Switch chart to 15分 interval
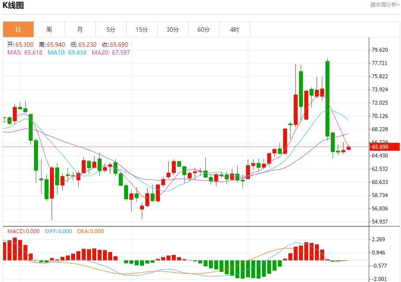Screen dimensions: 401x282 click(x=142, y=30)
